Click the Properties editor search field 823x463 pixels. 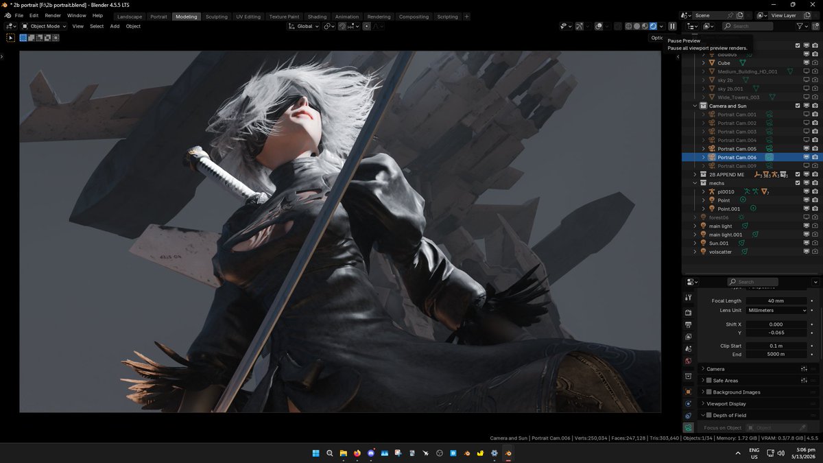[x=752, y=282]
